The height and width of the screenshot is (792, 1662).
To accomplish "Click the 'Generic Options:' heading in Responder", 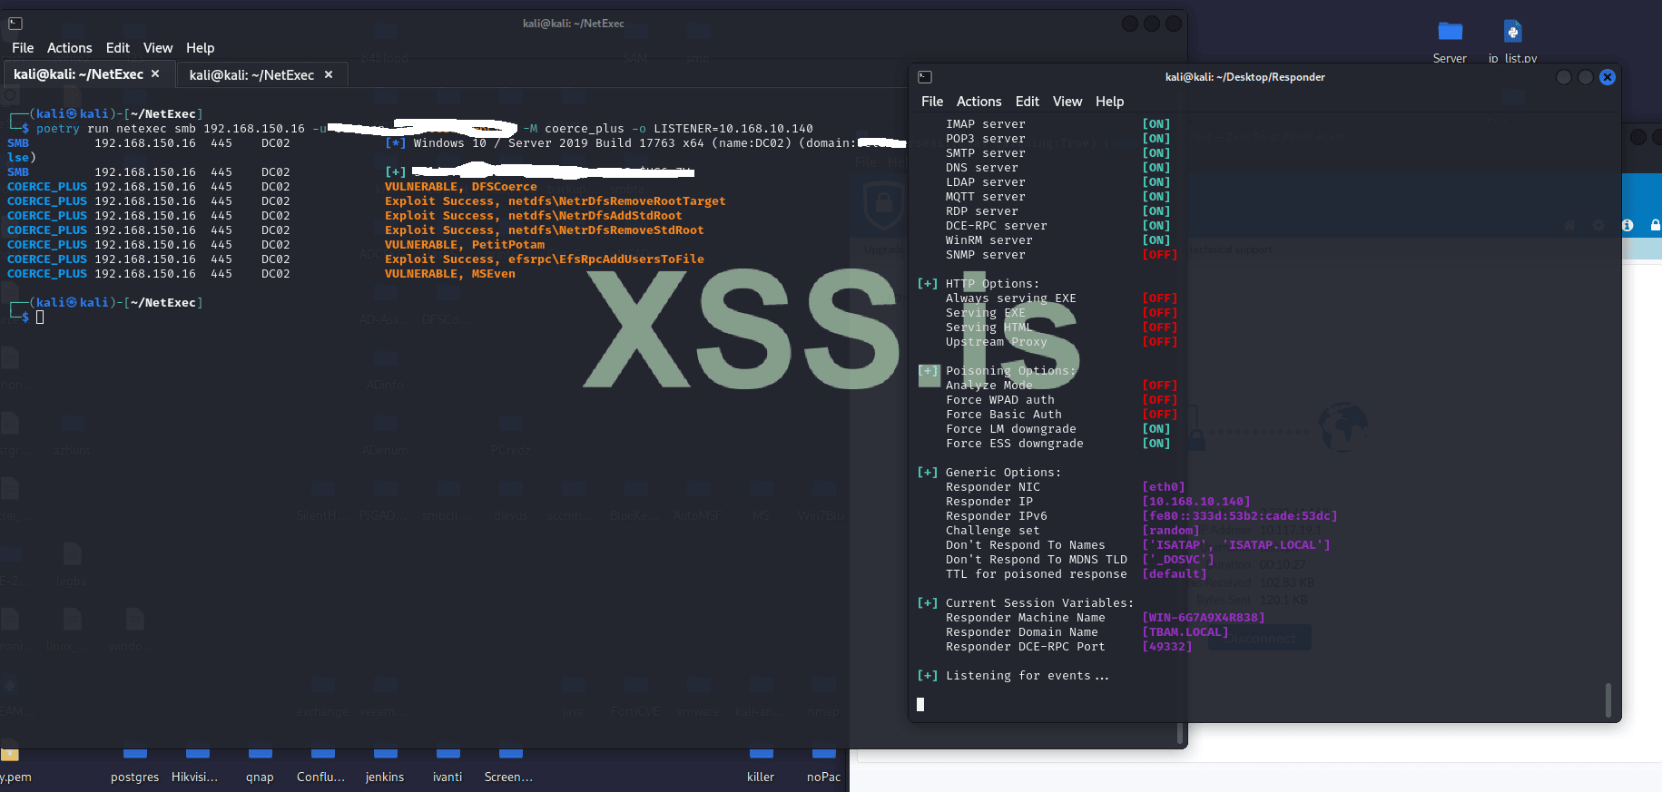I will point(1004,473).
